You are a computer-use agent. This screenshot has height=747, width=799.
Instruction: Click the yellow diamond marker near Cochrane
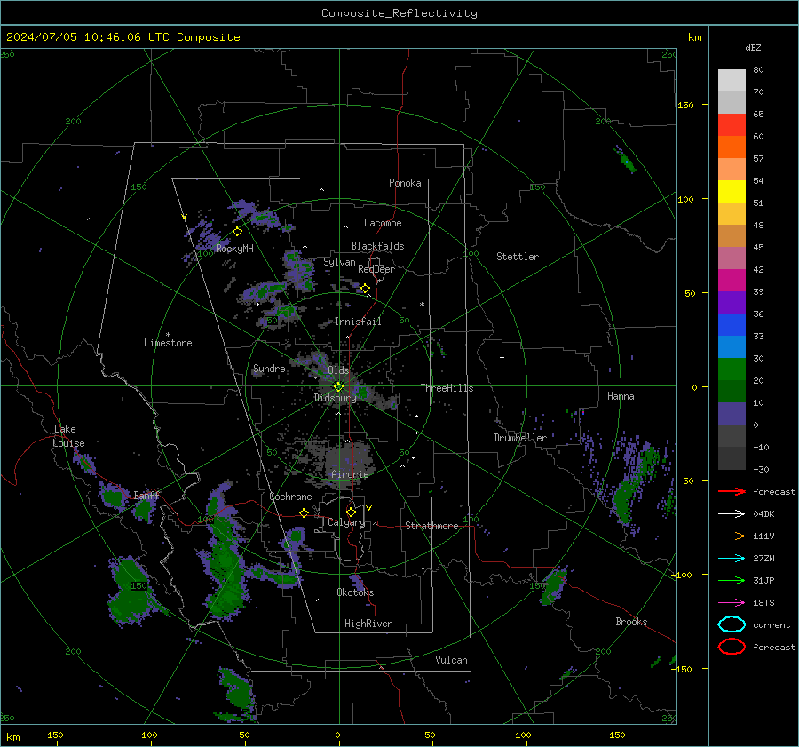coord(305,513)
